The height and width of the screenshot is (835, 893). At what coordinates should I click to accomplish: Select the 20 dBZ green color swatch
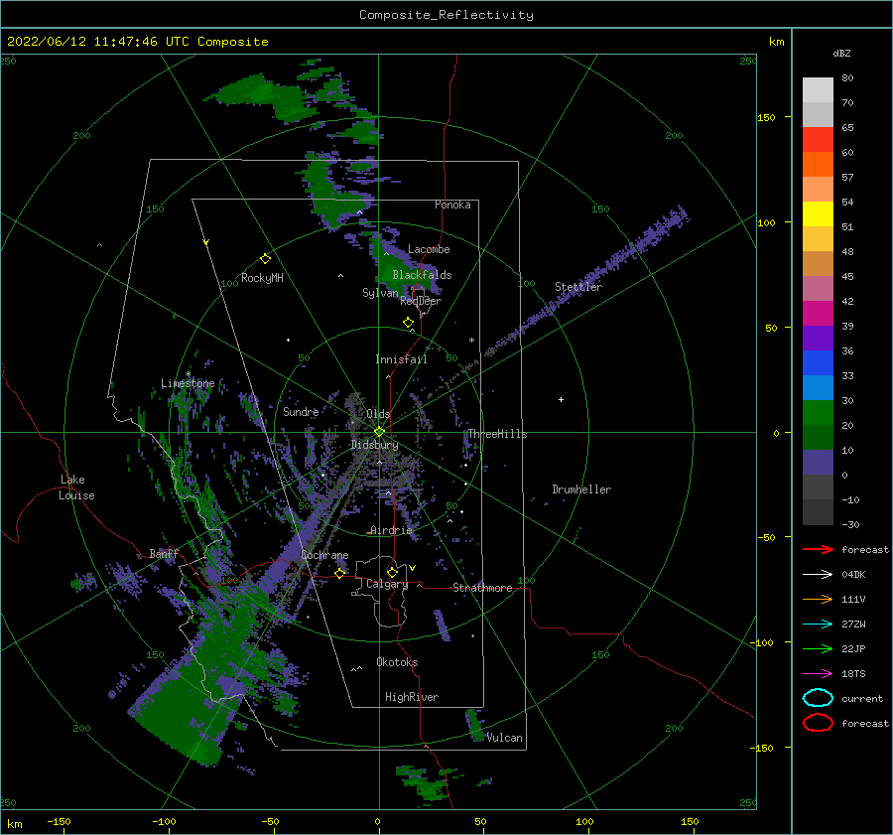818,413
